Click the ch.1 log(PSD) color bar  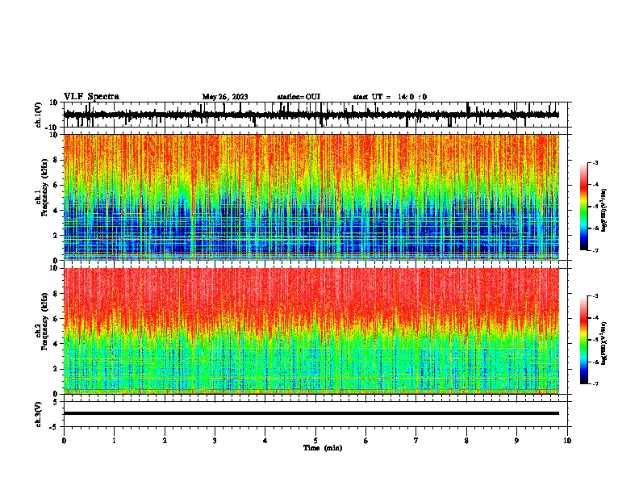[x=584, y=207]
